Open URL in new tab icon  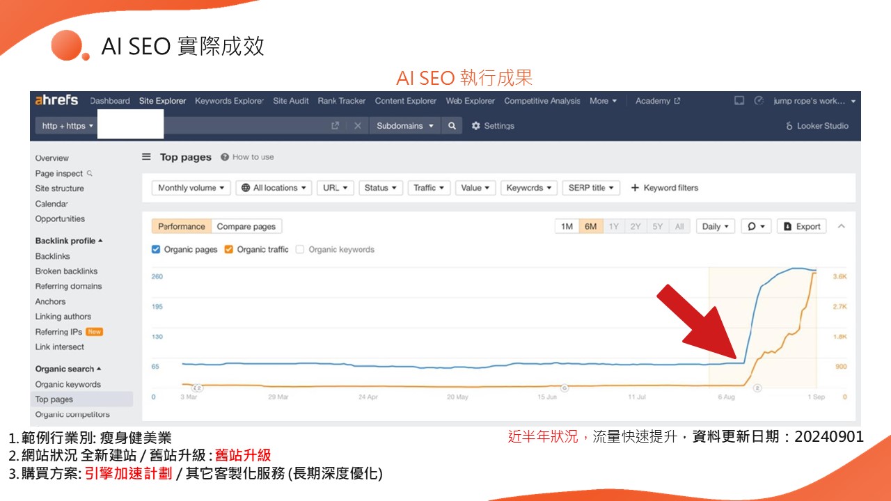point(336,126)
